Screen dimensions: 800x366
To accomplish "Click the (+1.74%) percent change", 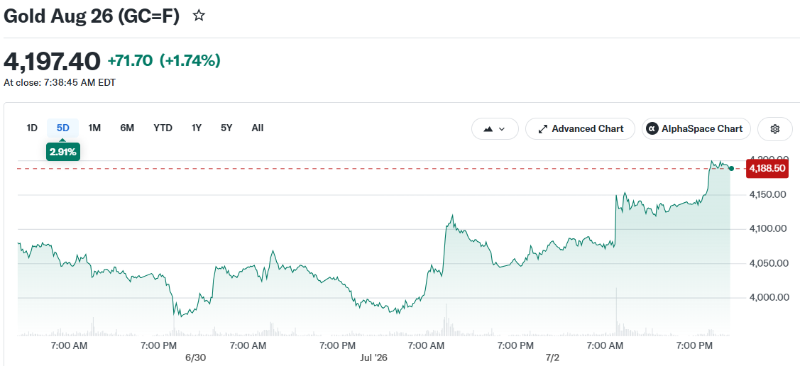I will coord(190,61).
